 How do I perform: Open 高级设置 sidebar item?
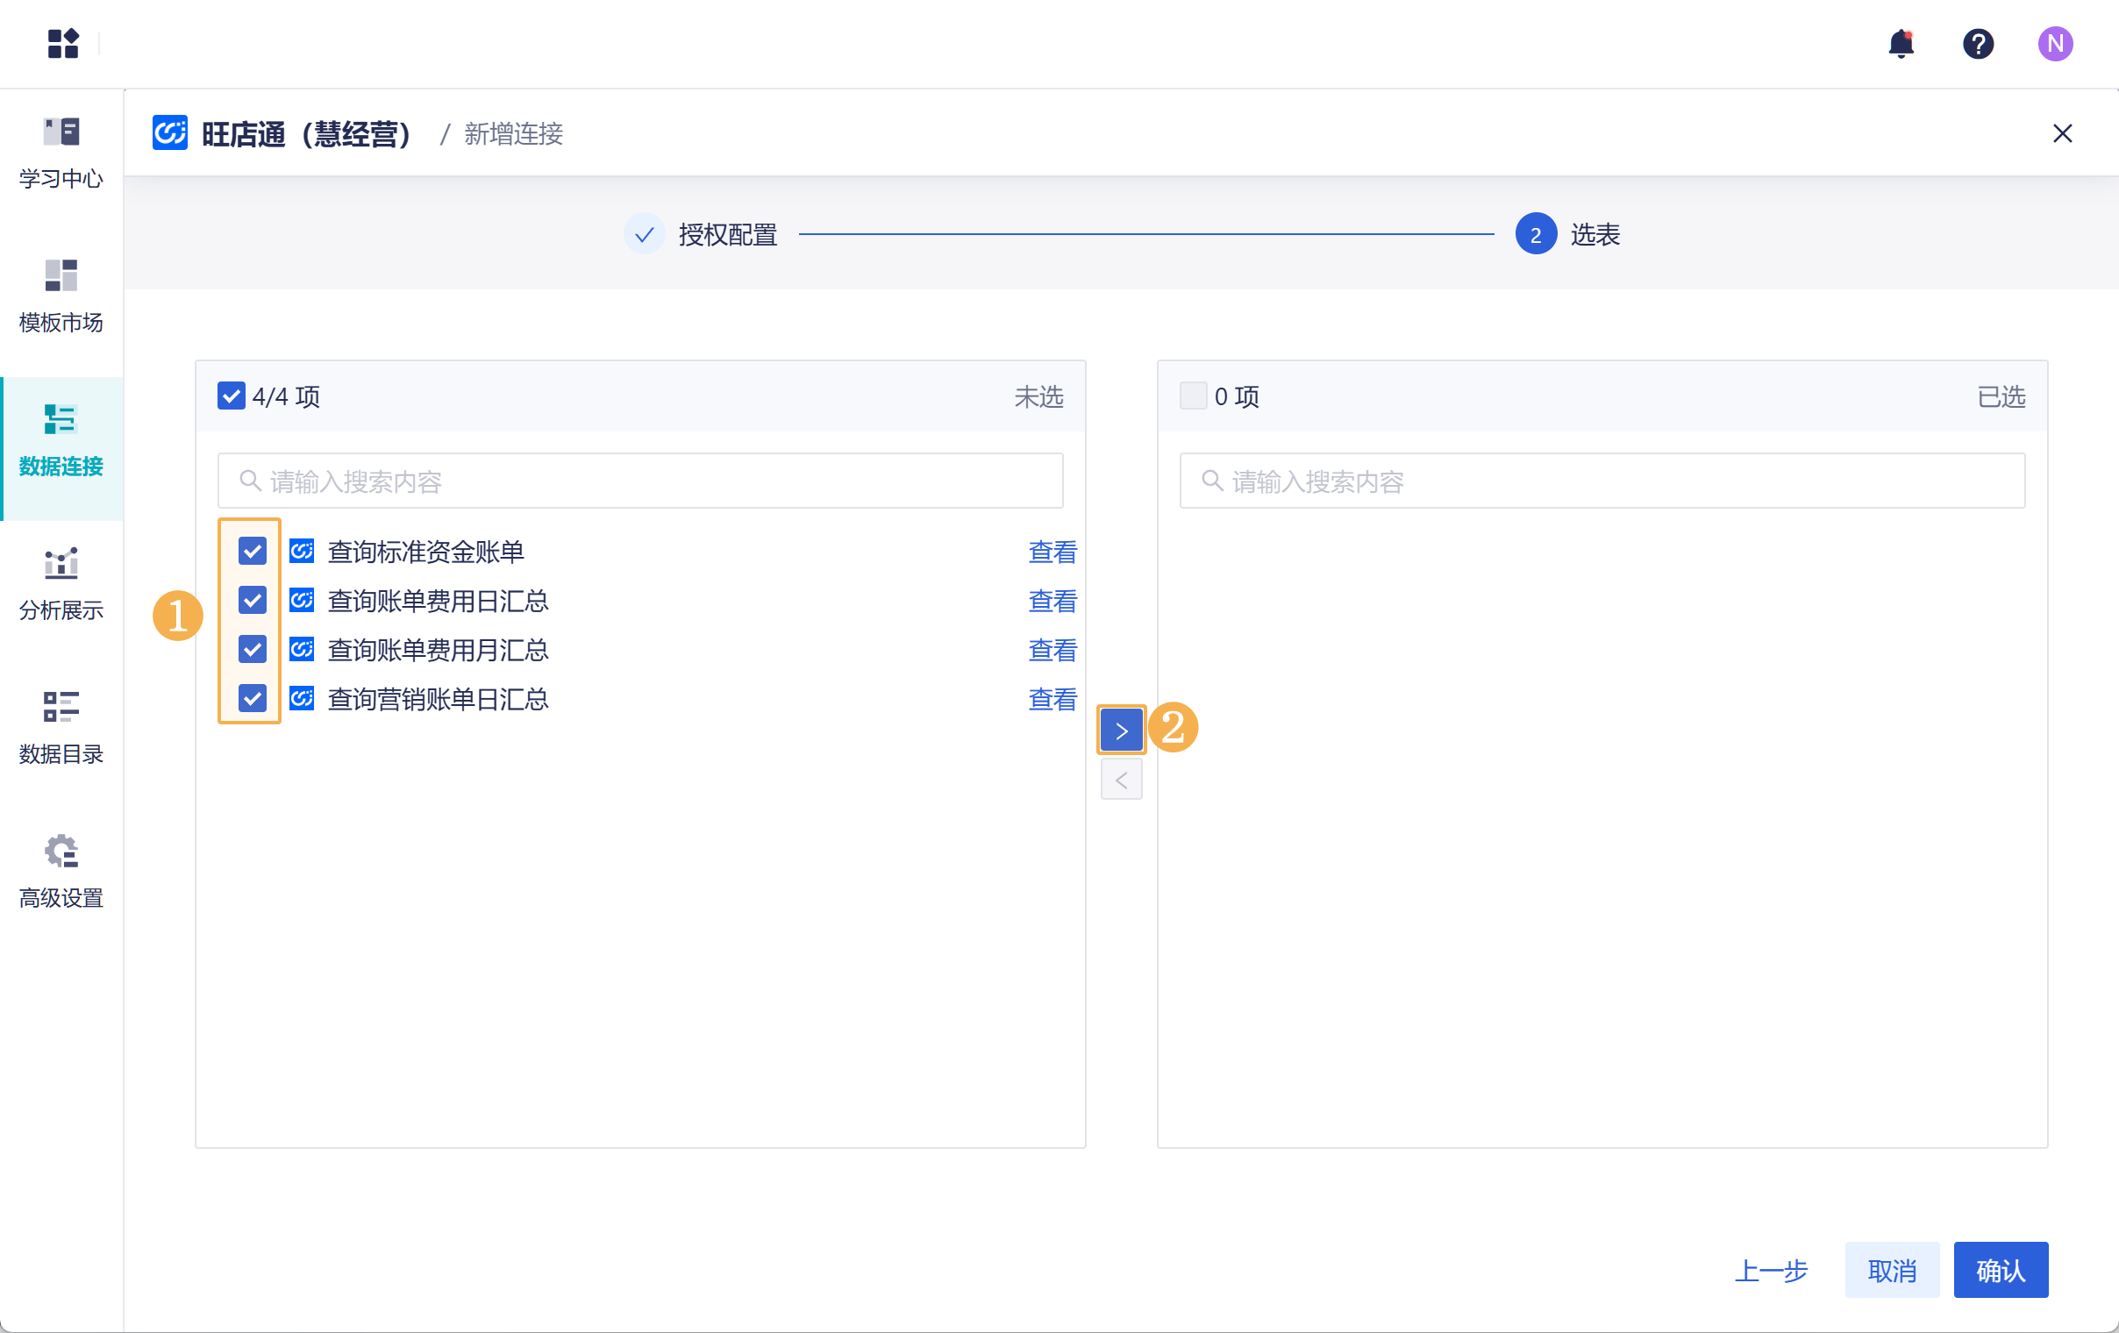coord(61,872)
